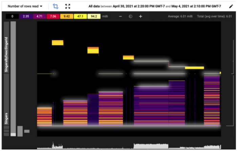Screen dimensions: 237x151
Task: Click the pale yellow 94.2 legend swatch
Action: [94, 17]
